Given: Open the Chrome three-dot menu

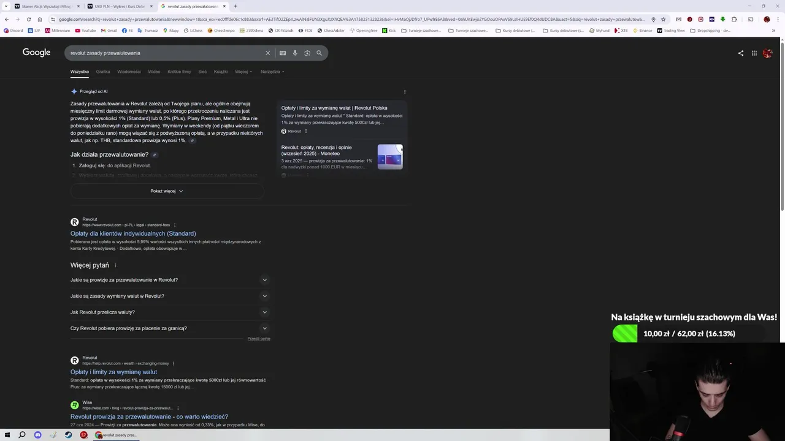Looking at the screenshot, I should [778, 20].
